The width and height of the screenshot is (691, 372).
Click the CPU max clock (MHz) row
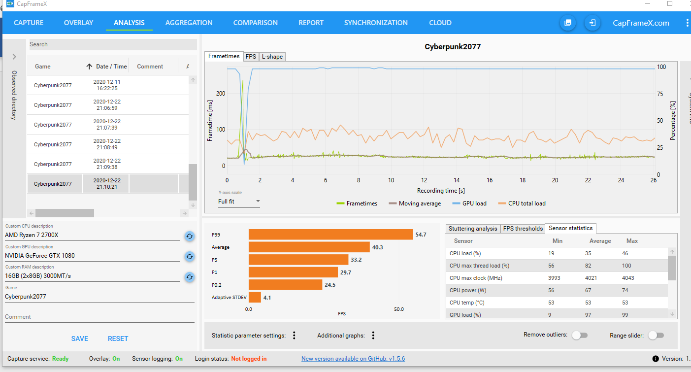click(557, 278)
